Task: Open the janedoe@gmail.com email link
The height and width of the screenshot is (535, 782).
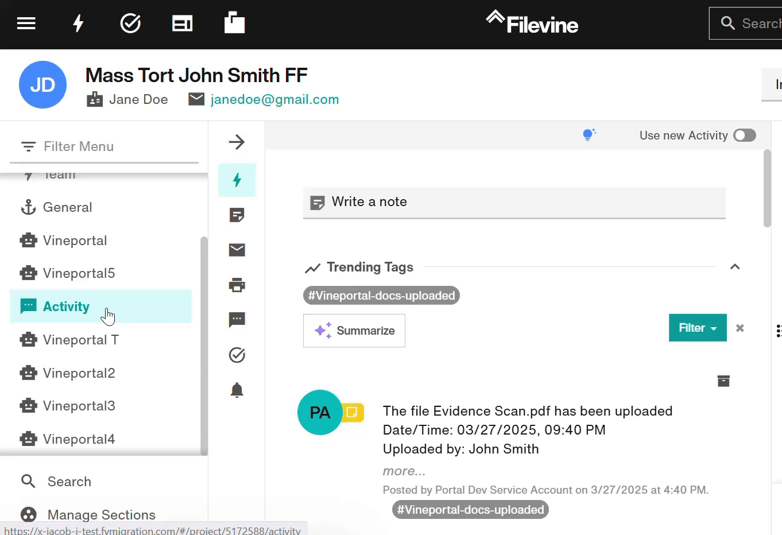Action: (274, 99)
